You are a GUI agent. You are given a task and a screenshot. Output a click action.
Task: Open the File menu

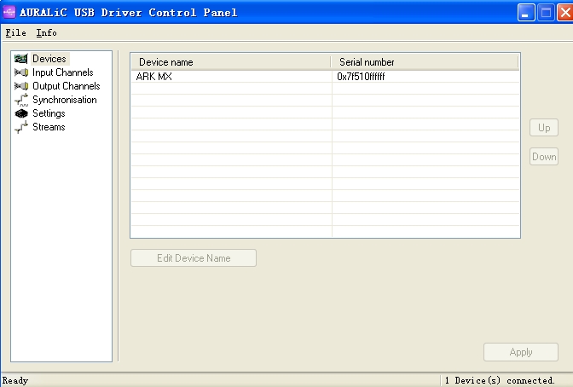tap(15, 33)
